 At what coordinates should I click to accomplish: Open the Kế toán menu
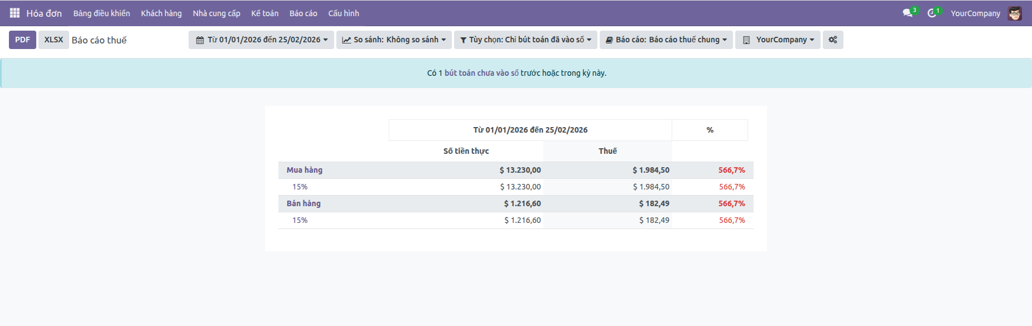264,13
